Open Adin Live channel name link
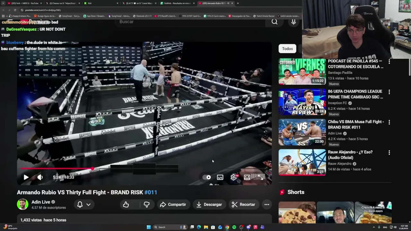This screenshot has width=411, height=231. [41, 202]
